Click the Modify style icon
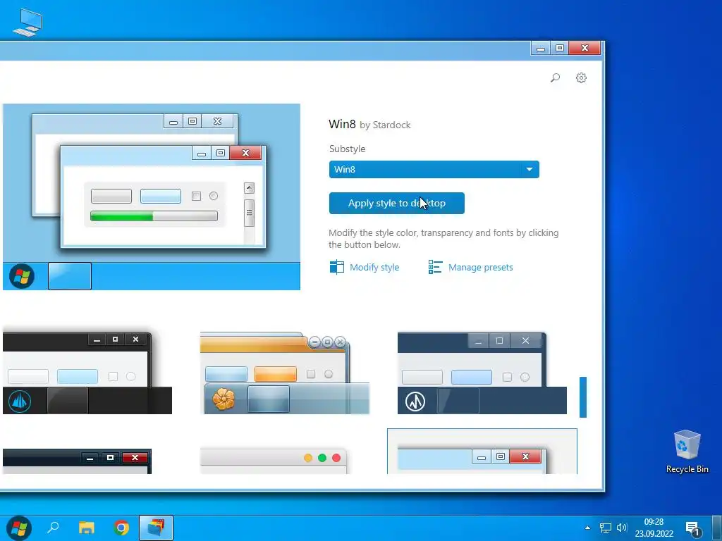Image resolution: width=722 pixels, height=541 pixels. coord(336,267)
